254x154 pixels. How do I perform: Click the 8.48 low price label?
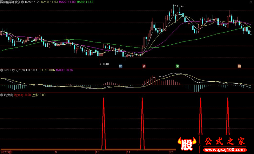(x=106, y=64)
